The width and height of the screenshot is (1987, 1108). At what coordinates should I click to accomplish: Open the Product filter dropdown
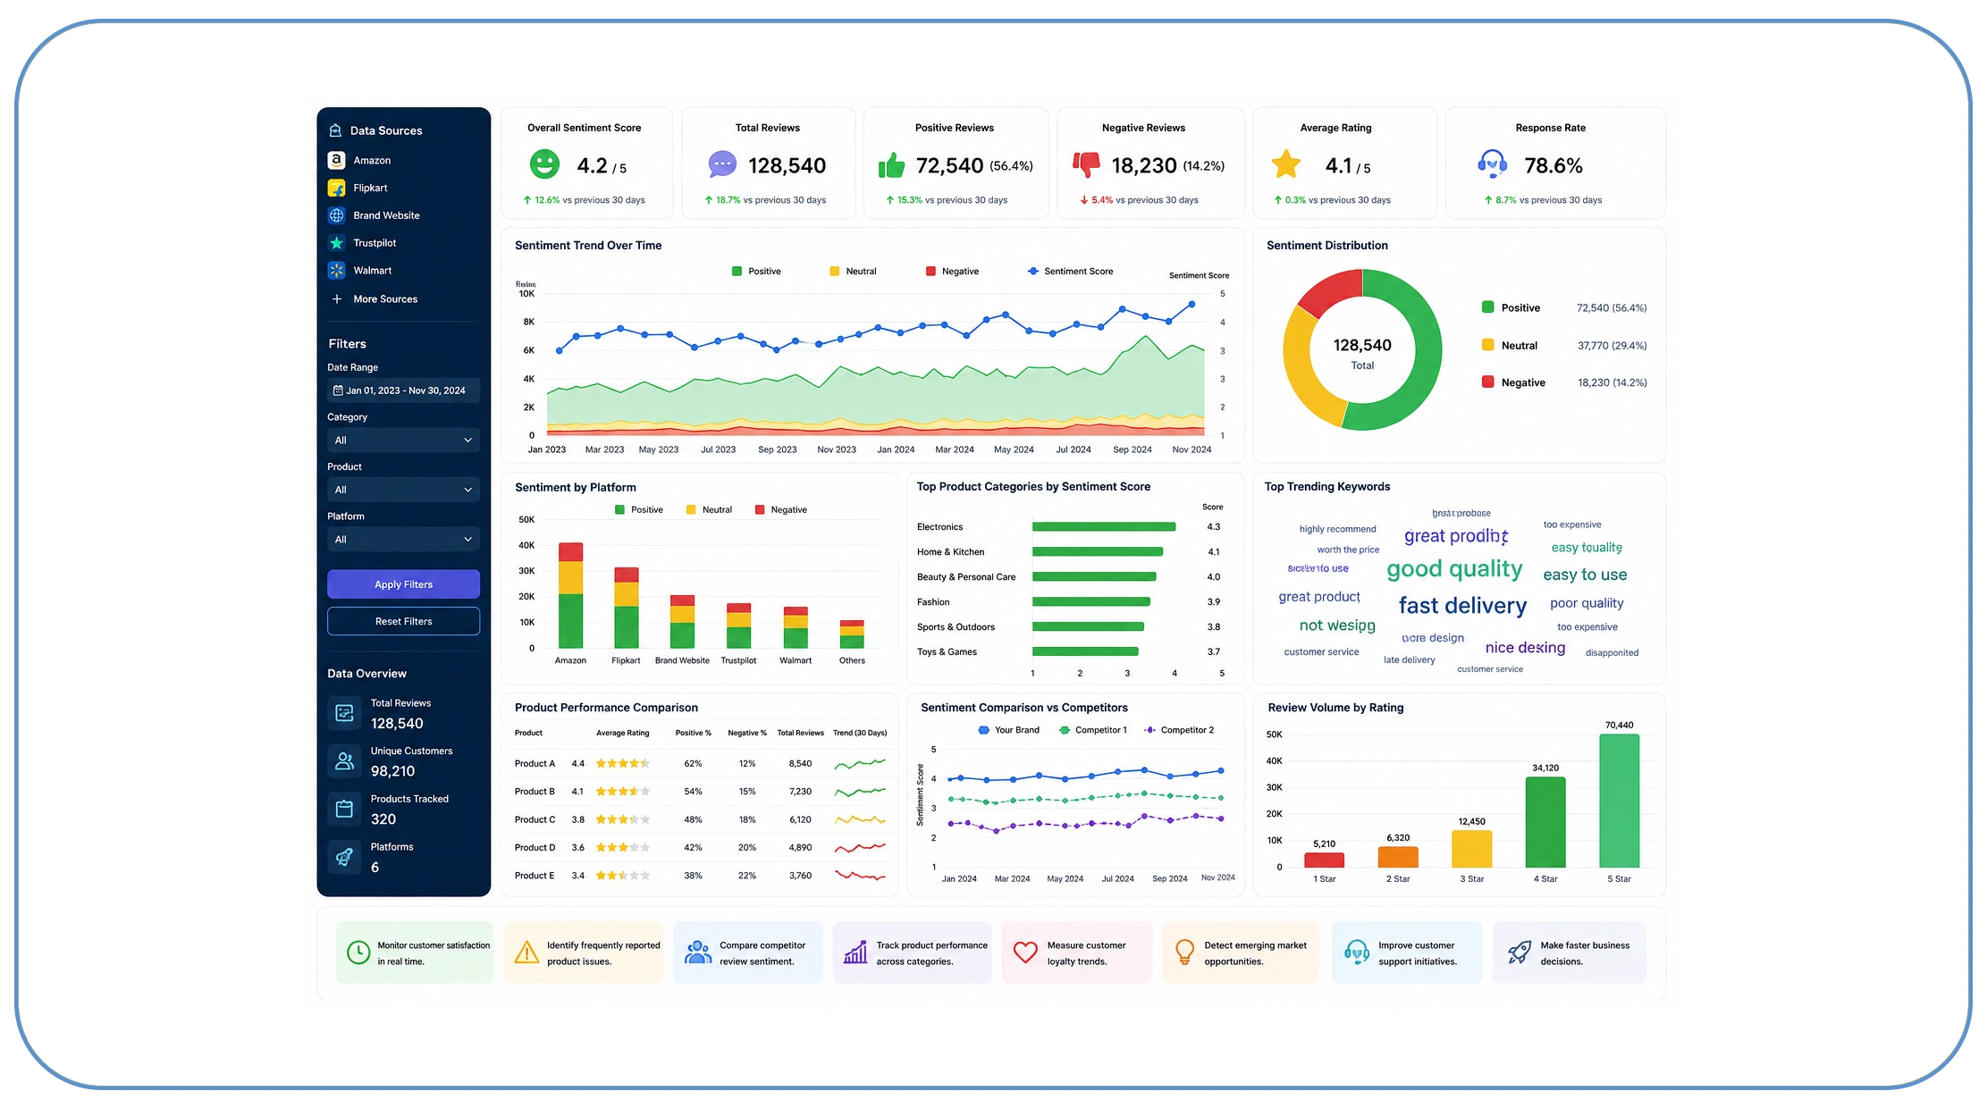403,490
